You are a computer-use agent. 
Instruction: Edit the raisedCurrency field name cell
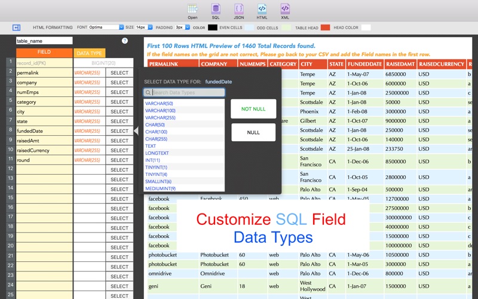point(44,151)
